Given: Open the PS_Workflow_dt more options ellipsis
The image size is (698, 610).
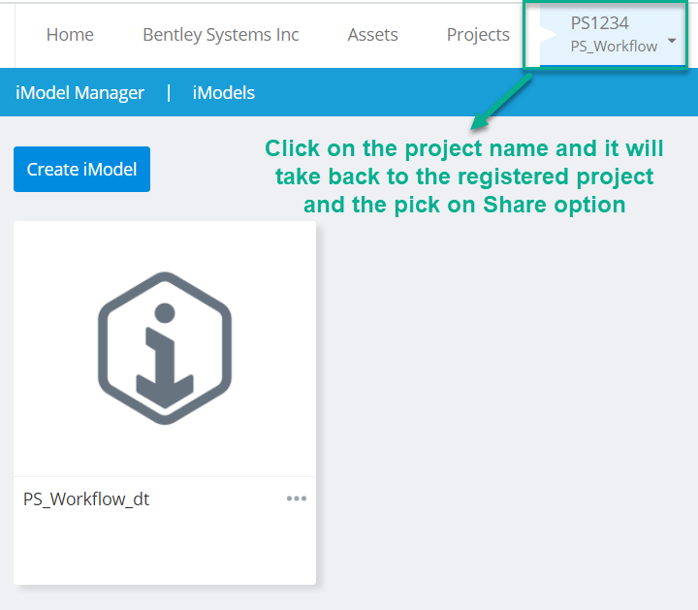Looking at the screenshot, I should pos(297,498).
